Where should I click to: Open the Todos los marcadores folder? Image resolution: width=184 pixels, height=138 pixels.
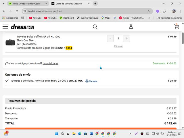click(169, 18)
